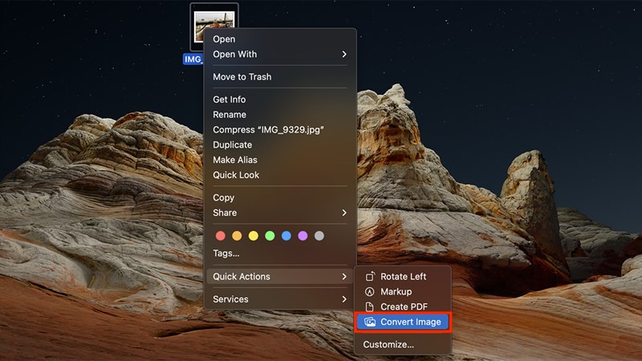Choose Create PDF in Quick Actions
Screen dimensions: 642x361
(x=403, y=307)
